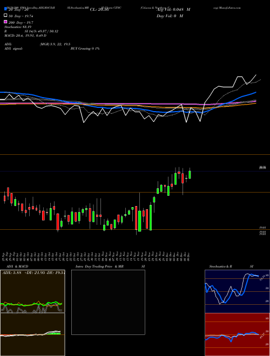
Task: Click the 'ADX signal:' label
Action: point(13,49)
